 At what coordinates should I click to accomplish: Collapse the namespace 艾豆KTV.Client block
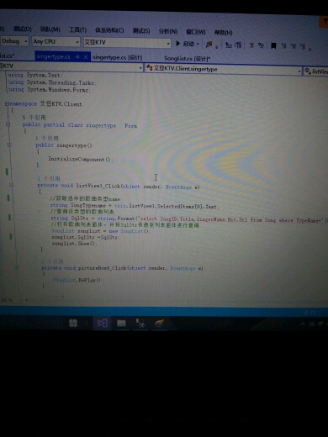pyautogui.click(x=7, y=103)
